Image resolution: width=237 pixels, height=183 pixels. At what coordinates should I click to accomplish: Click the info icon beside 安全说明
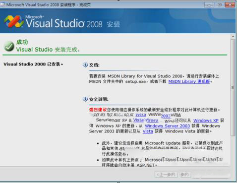[85, 99]
